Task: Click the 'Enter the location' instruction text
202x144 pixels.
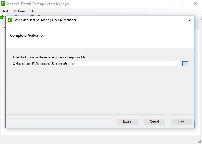Action: coord(49,57)
